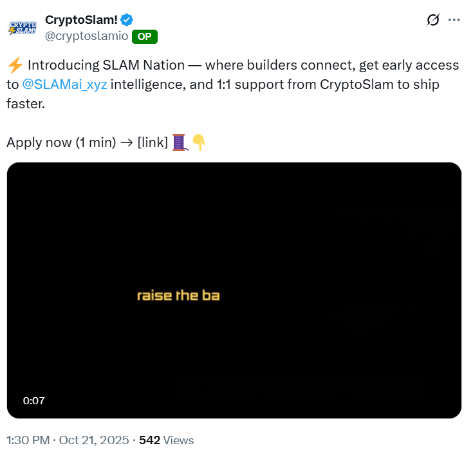The width and height of the screenshot is (473, 450).
Task: Open the @SLAMai_xyz mention
Action: [x=64, y=84]
